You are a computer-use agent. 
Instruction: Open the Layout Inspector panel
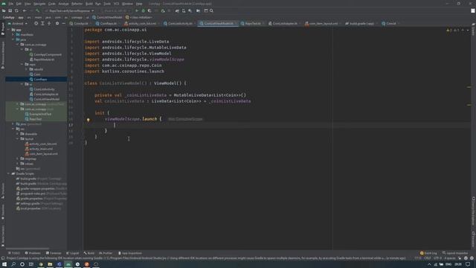click(x=455, y=253)
